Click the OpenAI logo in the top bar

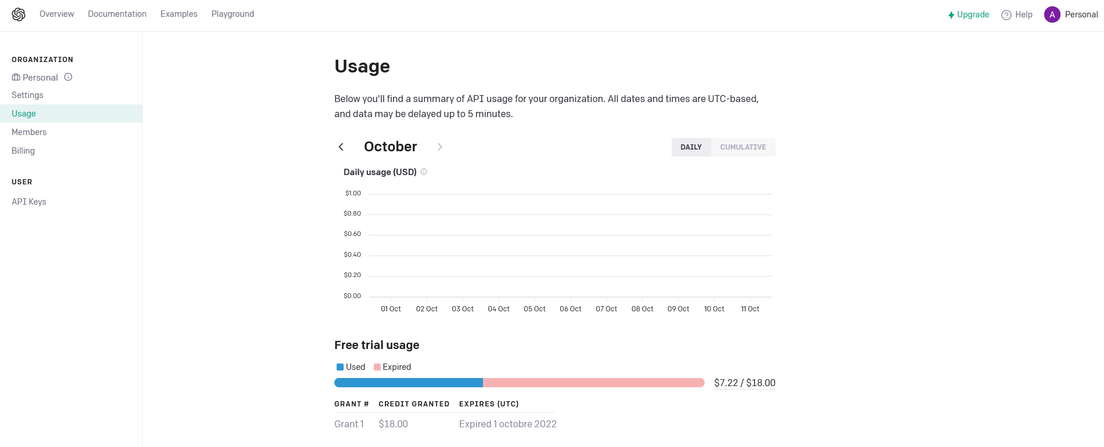pos(18,14)
